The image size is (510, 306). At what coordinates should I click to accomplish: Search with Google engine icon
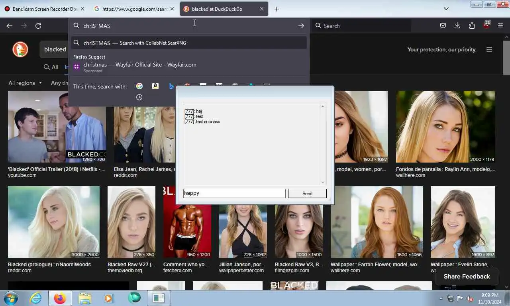coord(139,86)
